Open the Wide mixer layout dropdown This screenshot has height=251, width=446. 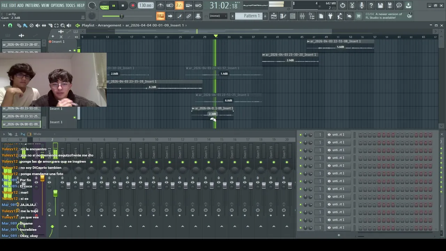click(37, 134)
